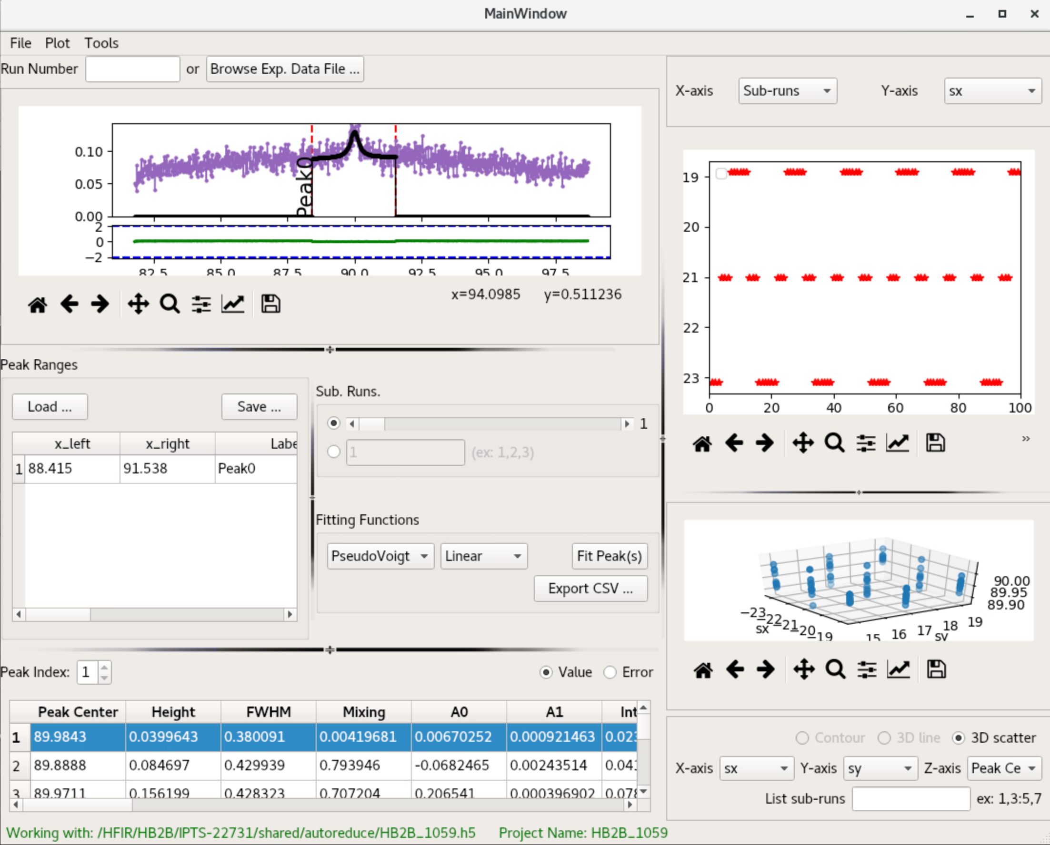The height and width of the screenshot is (845, 1050).
Task: Toggle the legend checkbox in sx scatter plot
Action: (721, 173)
